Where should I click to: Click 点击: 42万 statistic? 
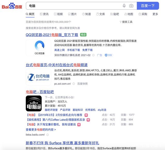pyautogui.click(x=108, y=115)
